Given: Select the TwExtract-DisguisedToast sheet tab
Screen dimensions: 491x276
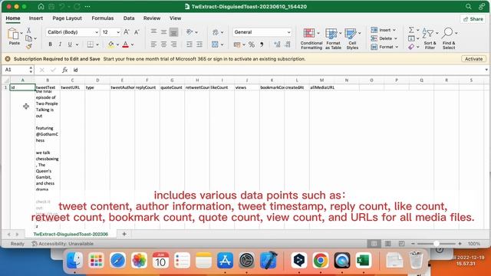Looking at the screenshot, I should click(71, 234).
